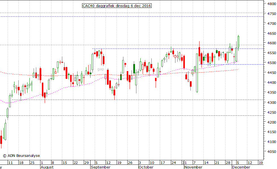Click date label 19 in September
This screenshot has height=169, width=277.
(119, 163)
